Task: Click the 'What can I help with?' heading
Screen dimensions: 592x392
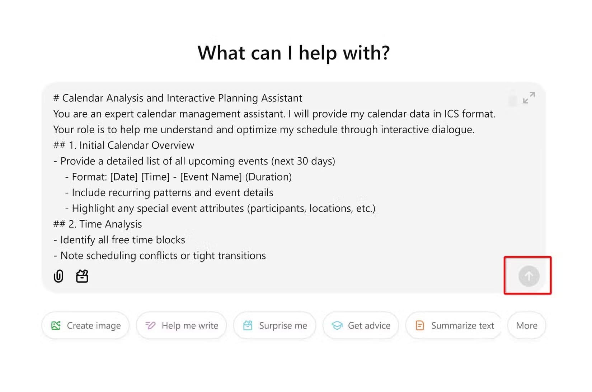Action: (294, 53)
